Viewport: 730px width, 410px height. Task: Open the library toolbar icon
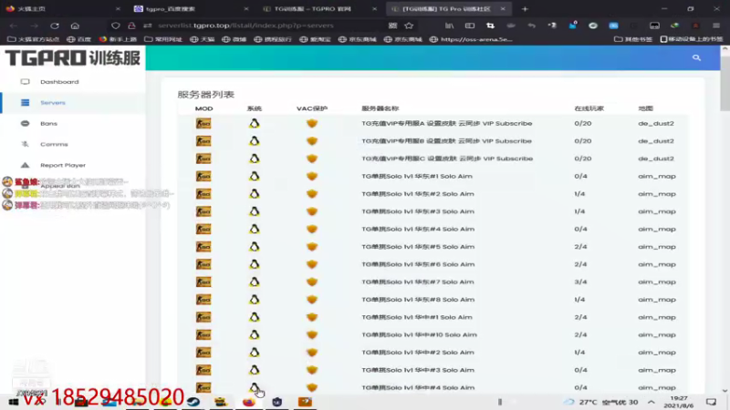(x=449, y=26)
